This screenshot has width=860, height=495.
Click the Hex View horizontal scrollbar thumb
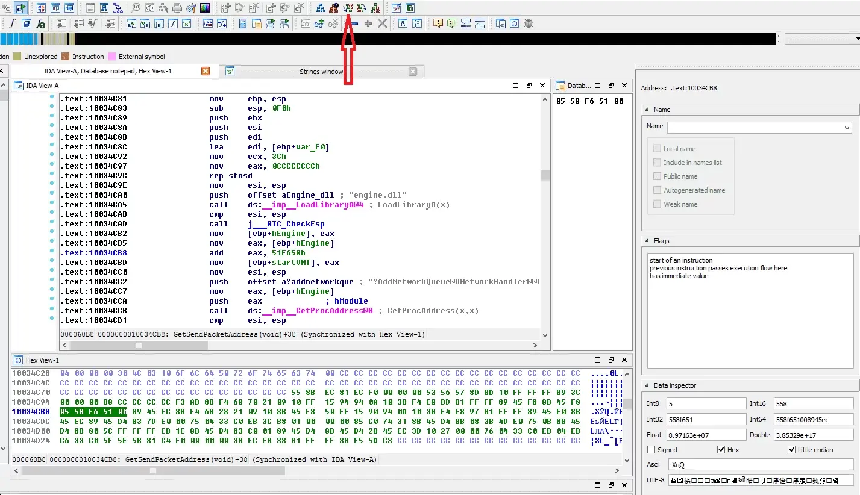tap(153, 471)
